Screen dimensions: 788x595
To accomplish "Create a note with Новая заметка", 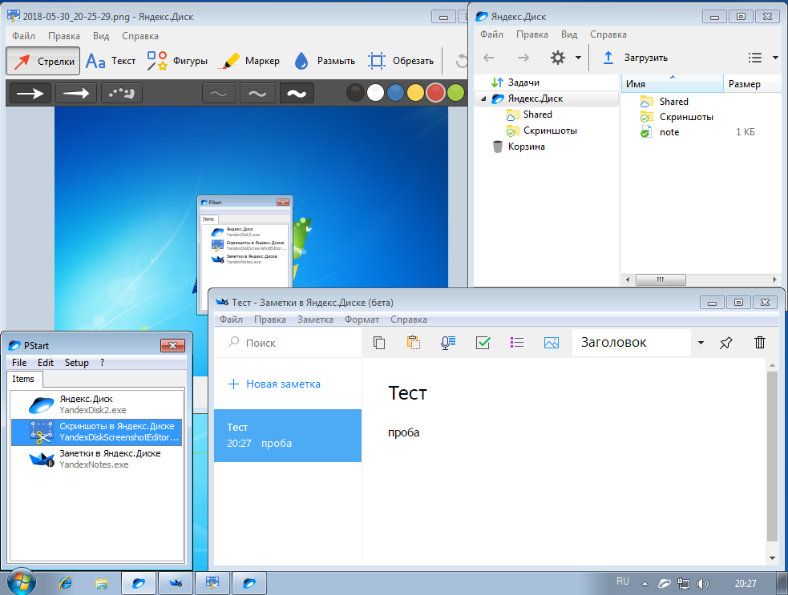I will coord(274,384).
